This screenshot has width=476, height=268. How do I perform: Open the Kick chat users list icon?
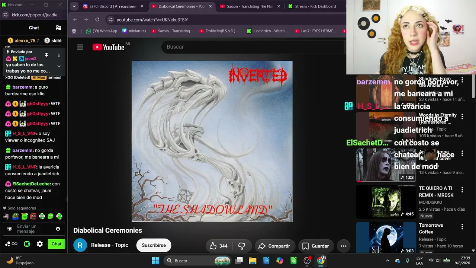[x=58, y=28]
